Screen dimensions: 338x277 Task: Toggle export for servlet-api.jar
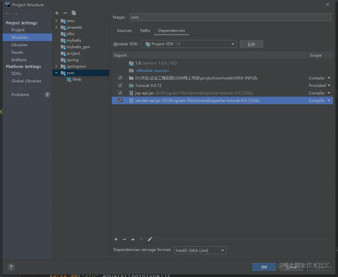tap(120, 100)
